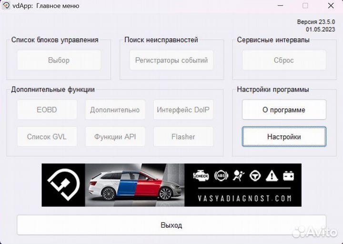The image size is (343, 244).
Task: Click the battery icon in the banner
Action: [x=289, y=176]
